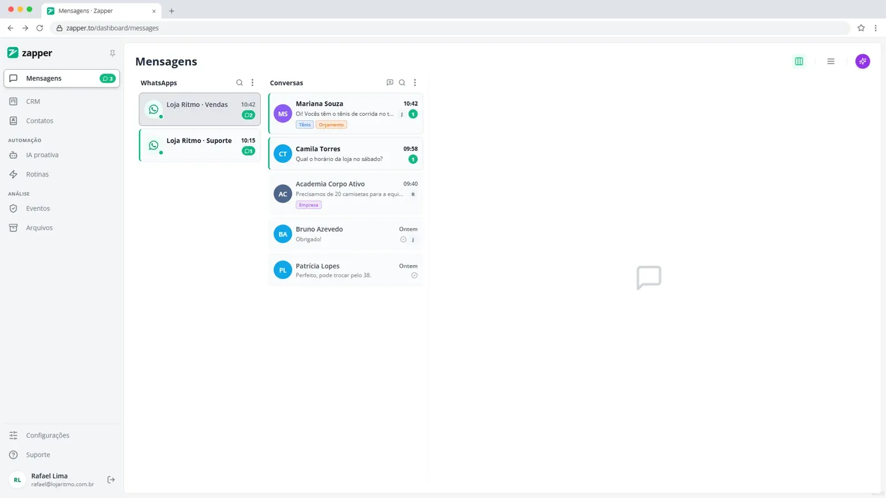Open the purple AI assistant button
Image resolution: width=886 pixels, height=498 pixels.
[x=863, y=61]
